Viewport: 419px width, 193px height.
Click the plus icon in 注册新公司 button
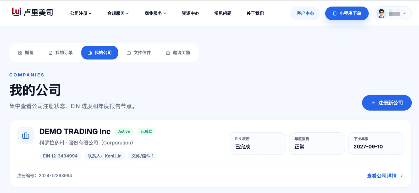point(373,103)
